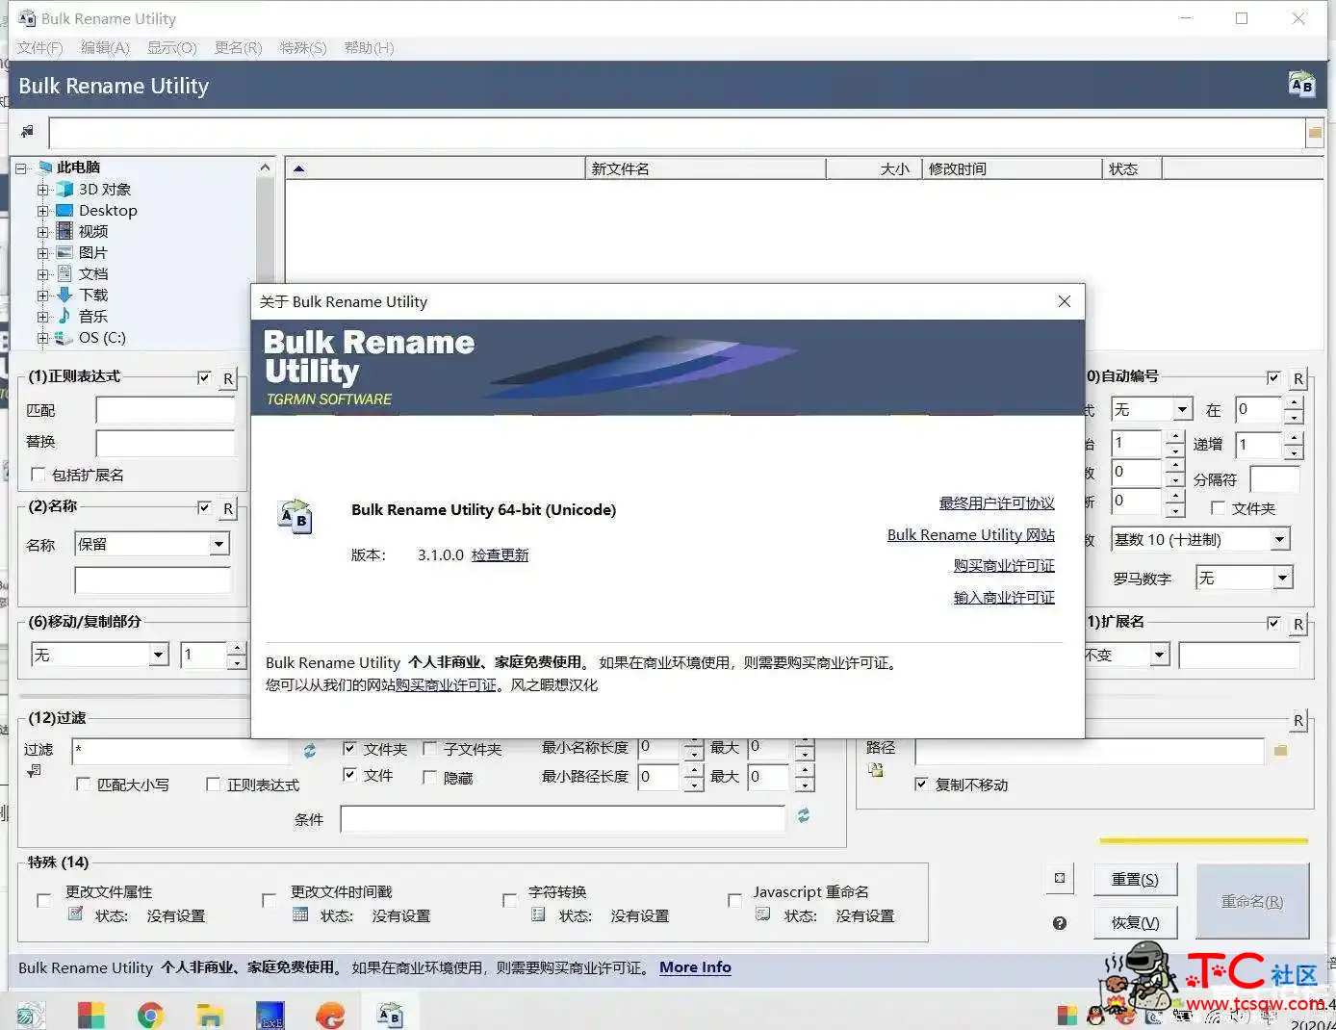Open File Explorer from the taskbar
Image resolution: width=1336 pixels, height=1030 pixels.
coord(209,1015)
